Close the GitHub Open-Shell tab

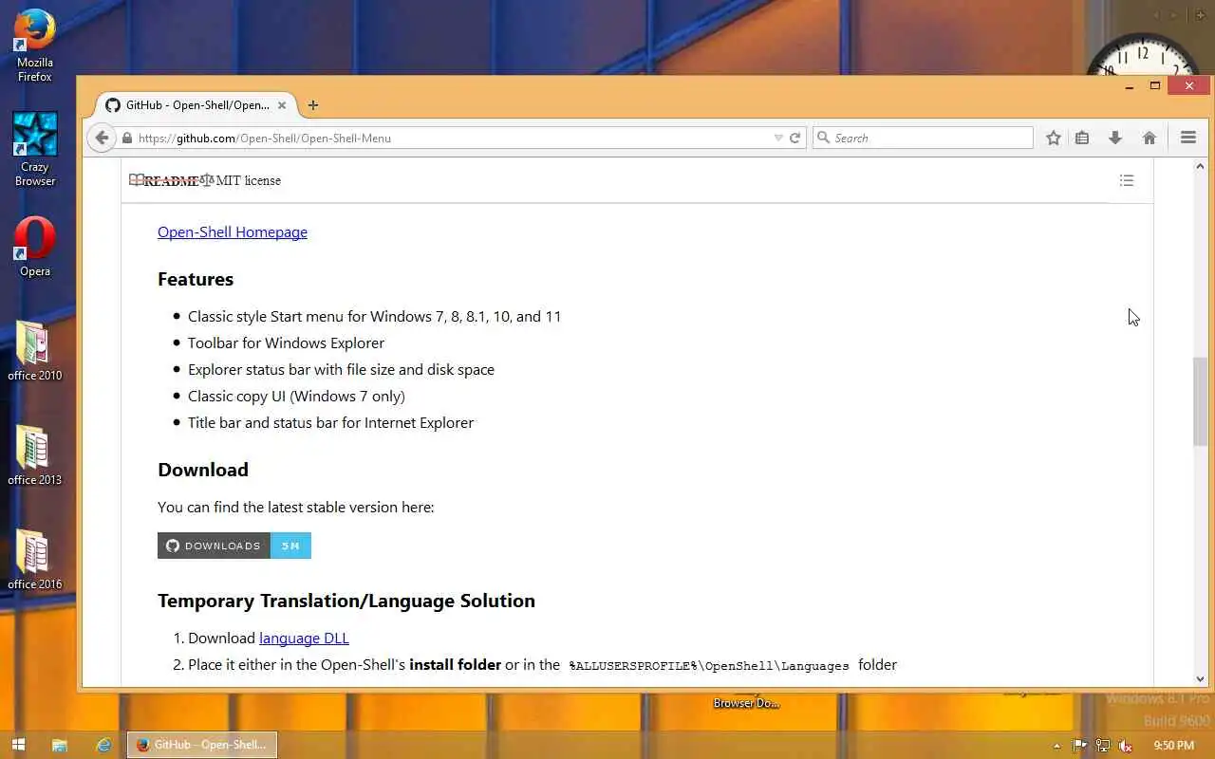pos(282,105)
